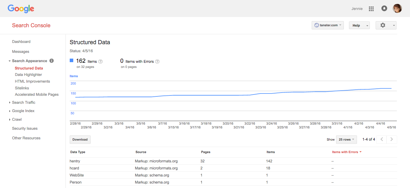The image size is (410, 188).
Task: Click Jennie's profile avatar picture
Action: pyautogui.click(x=397, y=8)
